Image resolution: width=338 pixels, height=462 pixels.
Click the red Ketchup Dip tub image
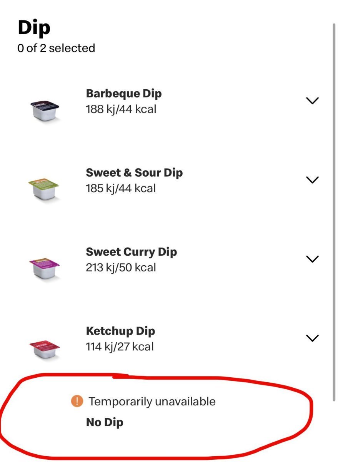tap(45, 348)
